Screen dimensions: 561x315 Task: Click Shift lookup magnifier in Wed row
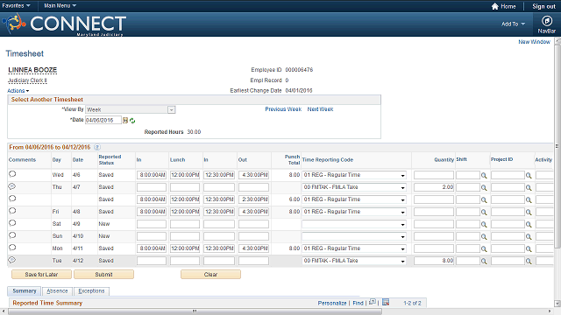[x=484, y=175]
